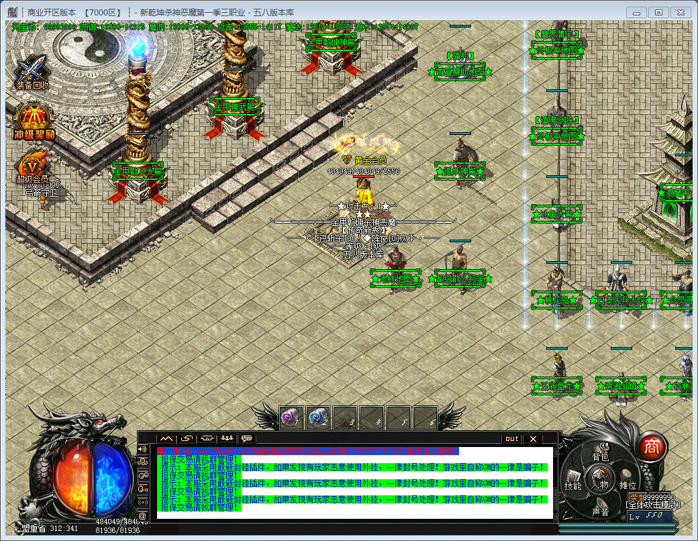
Task: Click the speech bubble chat toolbar icon
Action: click(x=246, y=438)
